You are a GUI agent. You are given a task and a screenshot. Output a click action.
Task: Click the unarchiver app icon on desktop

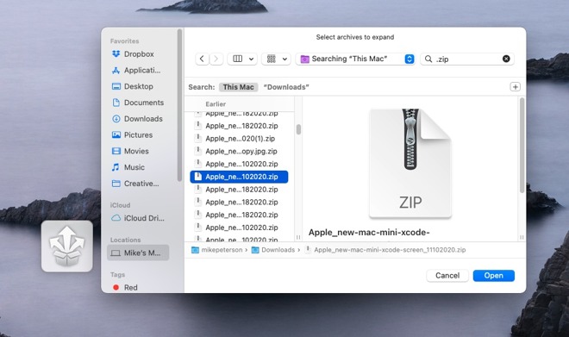pos(67,247)
